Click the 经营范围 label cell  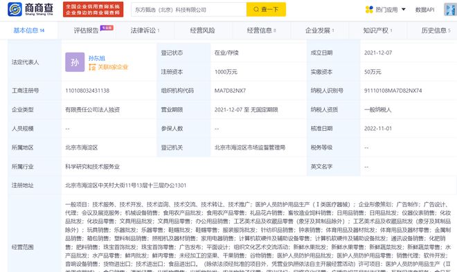pos(35,247)
